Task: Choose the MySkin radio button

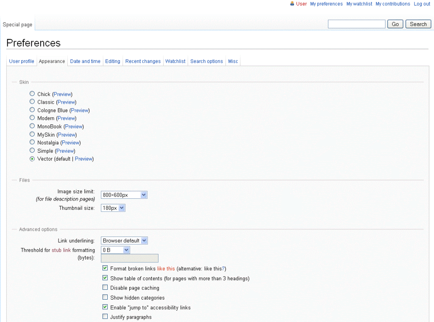Action: click(x=32, y=134)
